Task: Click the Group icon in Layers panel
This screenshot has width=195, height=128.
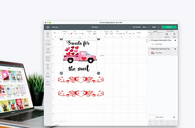Action: point(151,34)
